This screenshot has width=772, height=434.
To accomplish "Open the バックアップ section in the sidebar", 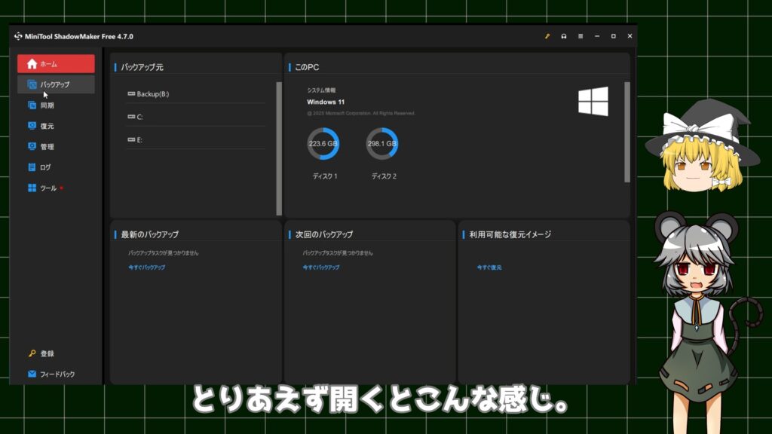I will (56, 84).
